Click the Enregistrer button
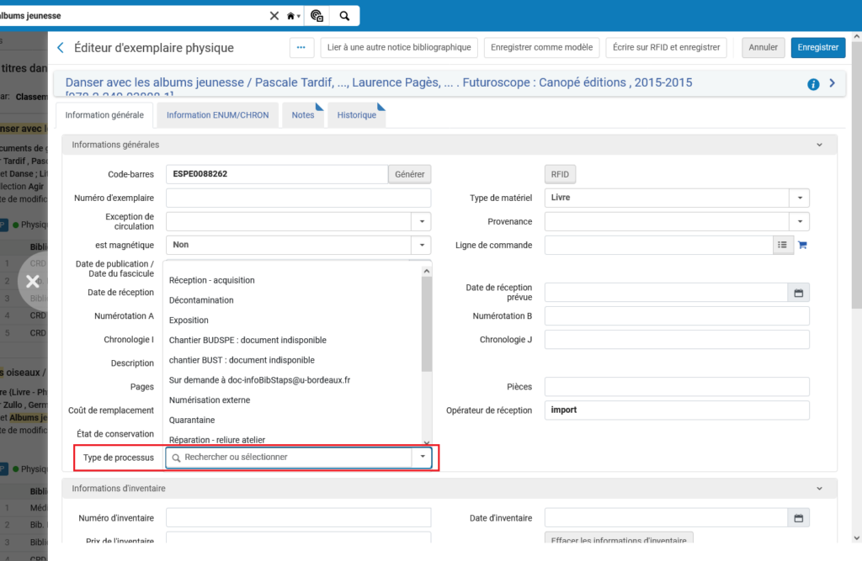This screenshot has width=862, height=561. [x=817, y=48]
